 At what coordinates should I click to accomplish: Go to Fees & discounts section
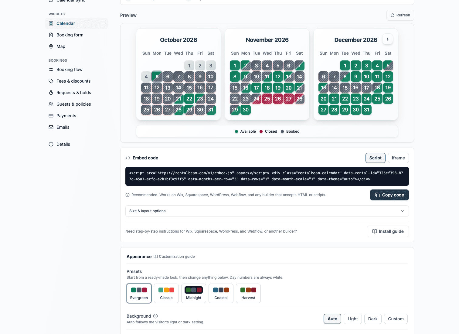[76, 81]
